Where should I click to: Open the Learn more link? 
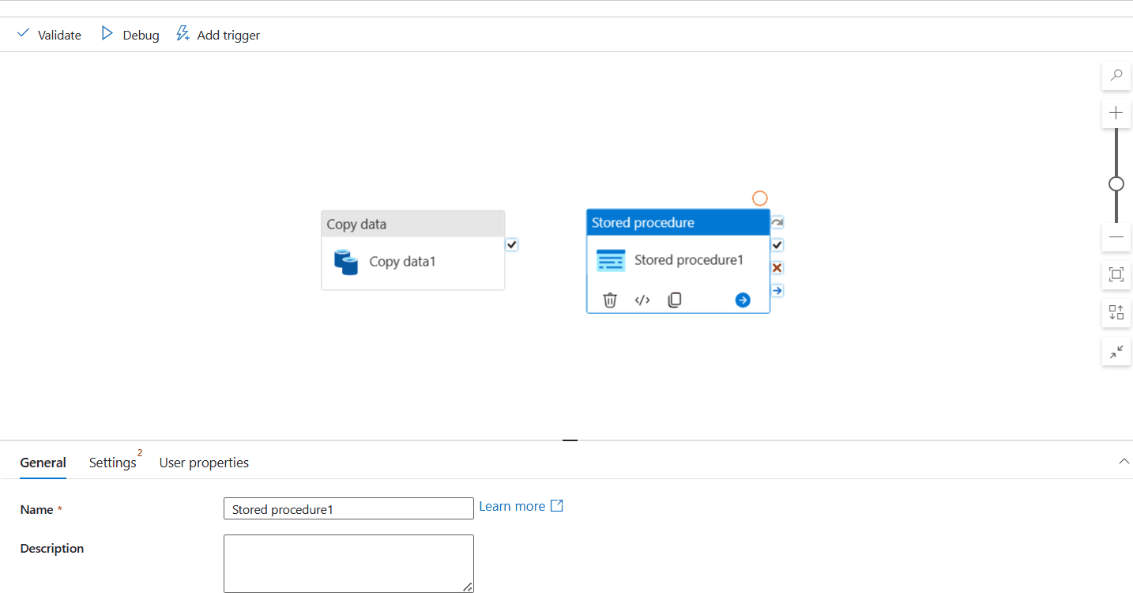(x=512, y=506)
